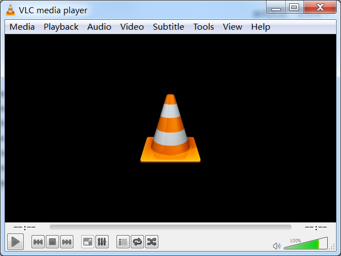Mute audio via speaker icon
The image size is (341, 256).
click(x=277, y=246)
